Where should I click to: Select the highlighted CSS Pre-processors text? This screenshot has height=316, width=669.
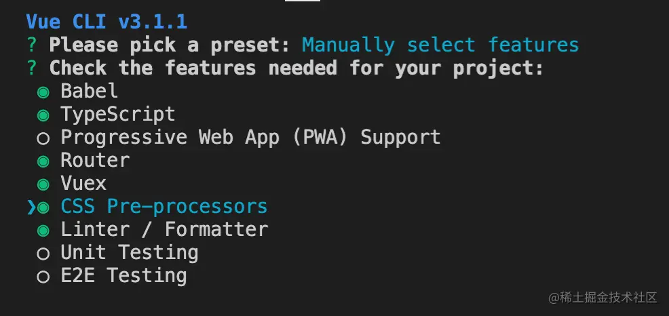164,206
